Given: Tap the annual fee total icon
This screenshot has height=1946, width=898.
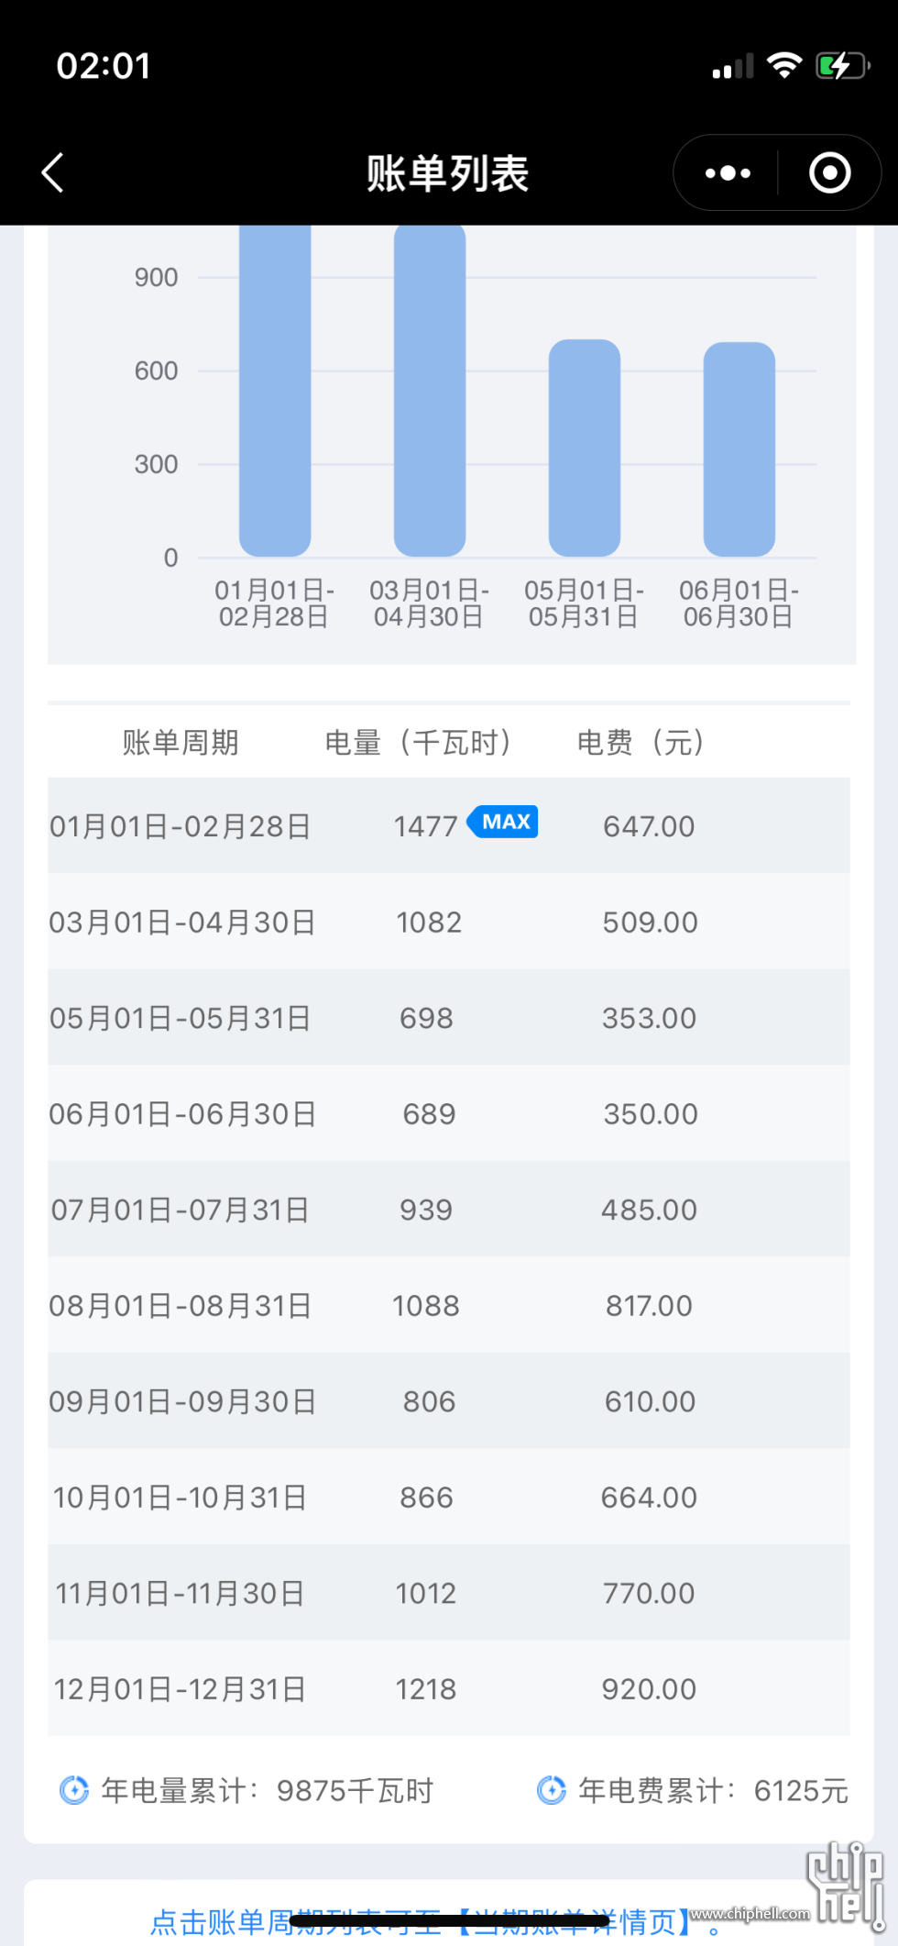Looking at the screenshot, I should (552, 1790).
